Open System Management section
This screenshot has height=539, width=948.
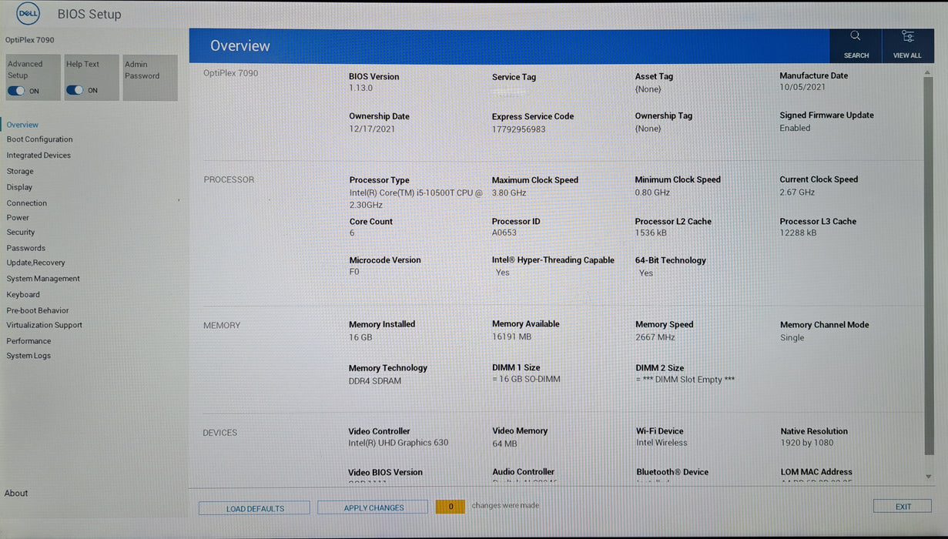43,279
